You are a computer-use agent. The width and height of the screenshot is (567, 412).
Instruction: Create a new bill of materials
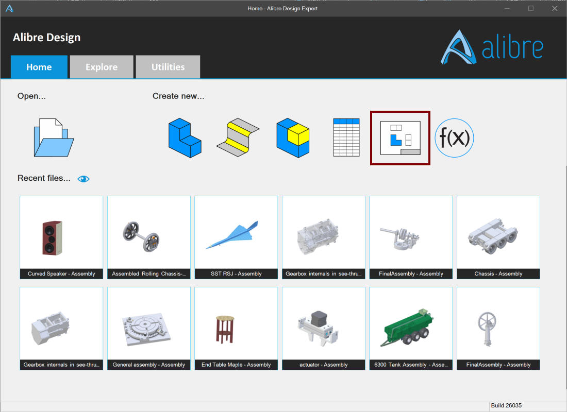tap(346, 138)
